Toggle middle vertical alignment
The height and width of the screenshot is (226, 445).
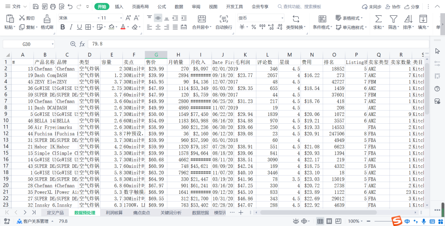[158, 18]
